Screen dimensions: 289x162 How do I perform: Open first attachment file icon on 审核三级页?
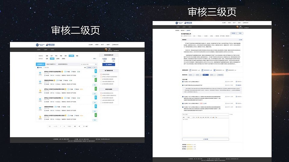pos(190,70)
